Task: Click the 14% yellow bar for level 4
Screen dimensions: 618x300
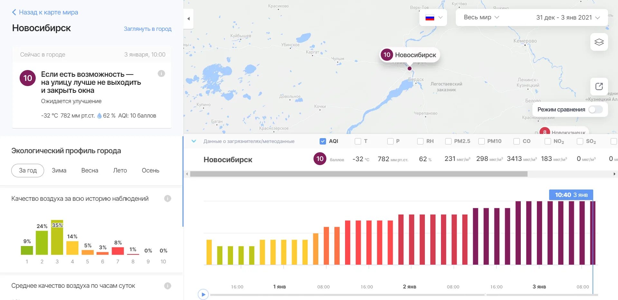Action: pyautogui.click(x=72, y=248)
